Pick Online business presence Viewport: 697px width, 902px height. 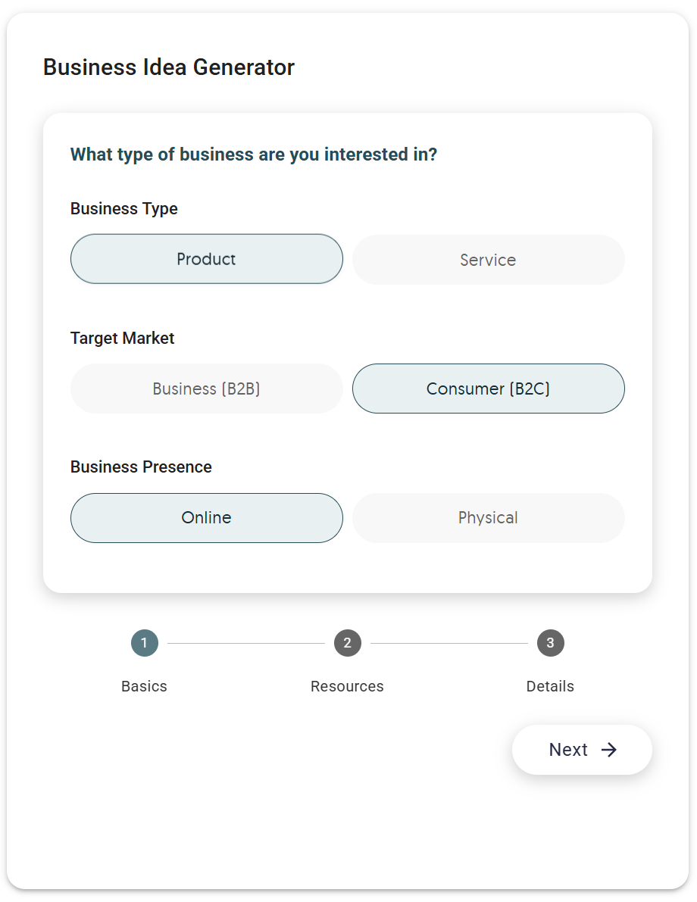pyautogui.click(x=207, y=518)
